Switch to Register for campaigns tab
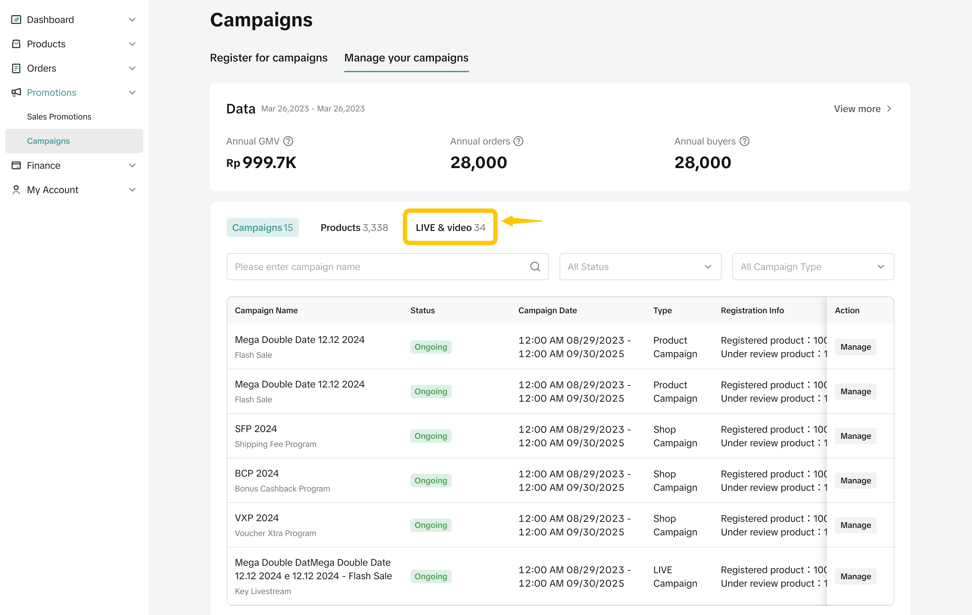This screenshot has height=615, width=972. [268, 58]
